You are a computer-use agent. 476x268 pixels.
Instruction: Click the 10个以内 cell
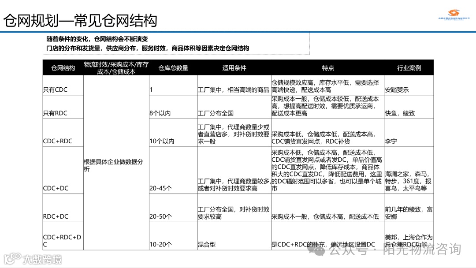[173, 133]
